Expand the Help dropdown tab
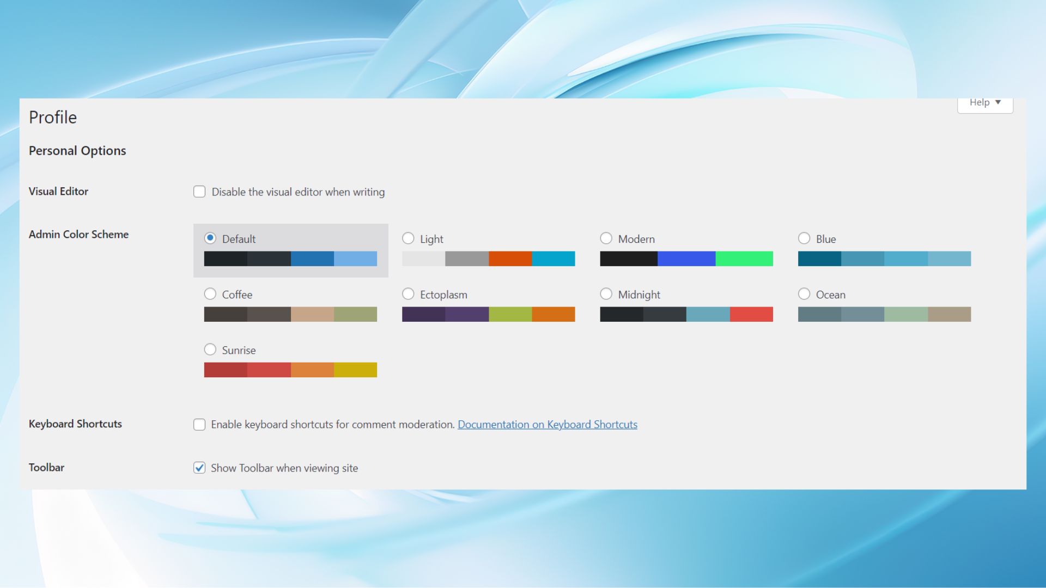Screen dimensions: 1046x588 [x=985, y=103]
